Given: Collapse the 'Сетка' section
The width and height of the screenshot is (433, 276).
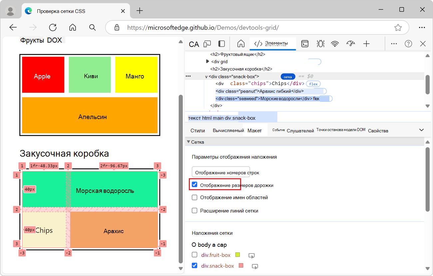Looking at the screenshot, I should (189, 142).
